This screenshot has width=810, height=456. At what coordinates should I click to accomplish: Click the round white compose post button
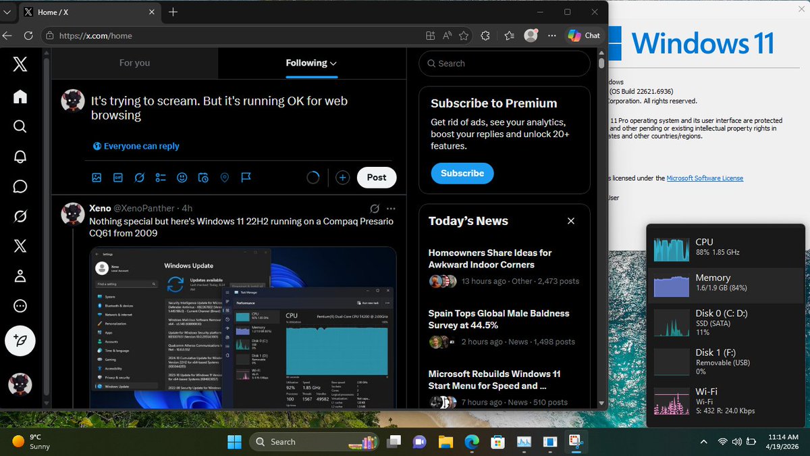pyautogui.click(x=20, y=341)
